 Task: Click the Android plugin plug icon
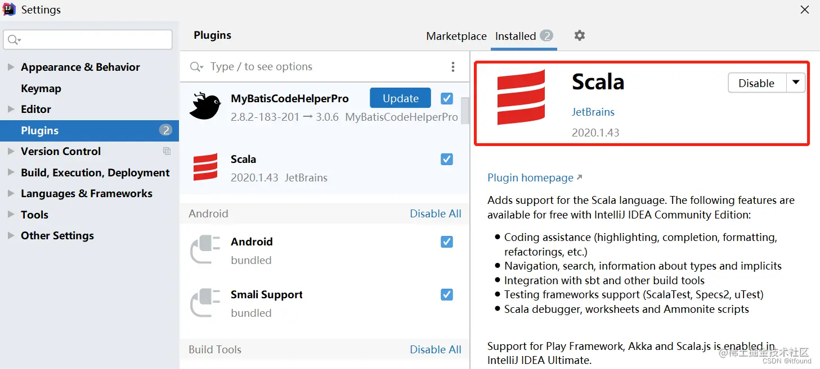205,250
